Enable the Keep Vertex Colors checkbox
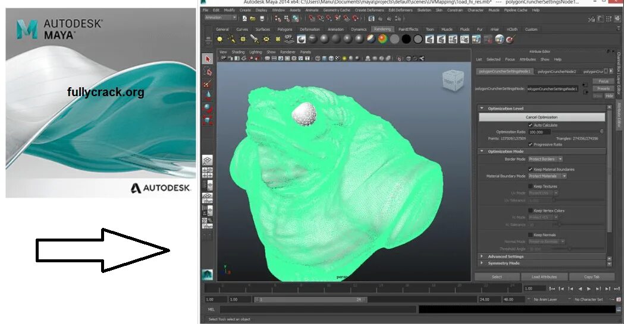 pyautogui.click(x=530, y=211)
